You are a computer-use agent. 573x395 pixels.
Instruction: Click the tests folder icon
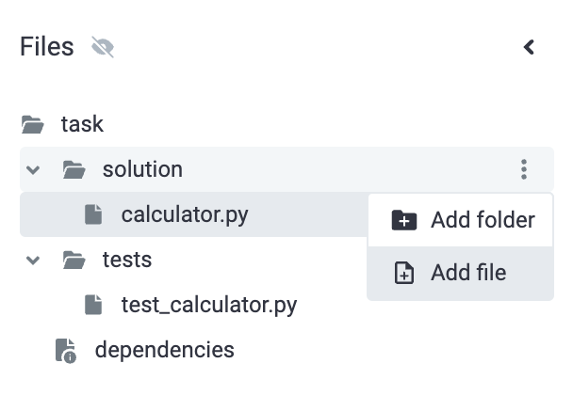pos(74,261)
